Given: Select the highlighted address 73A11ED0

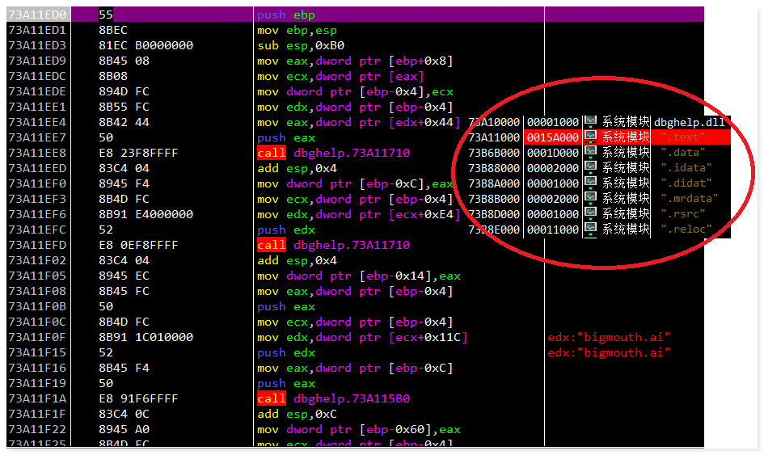Looking at the screenshot, I should [37, 15].
